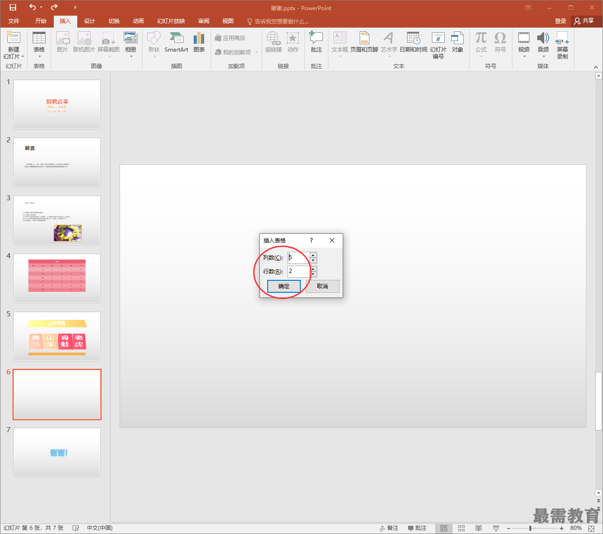Click the 共享 share button
The image size is (603, 534).
(x=584, y=21)
